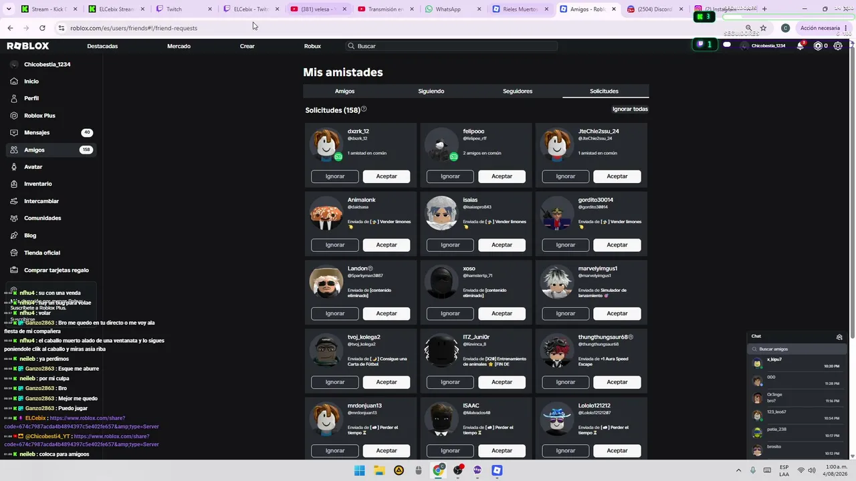Open the Chrome profile avatar
Viewport: 856px width, 481px height.
[785, 28]
